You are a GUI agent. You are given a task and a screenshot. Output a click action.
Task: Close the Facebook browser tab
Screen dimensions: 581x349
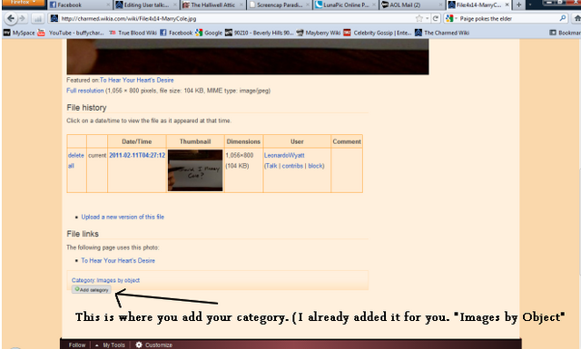[108, 5]
